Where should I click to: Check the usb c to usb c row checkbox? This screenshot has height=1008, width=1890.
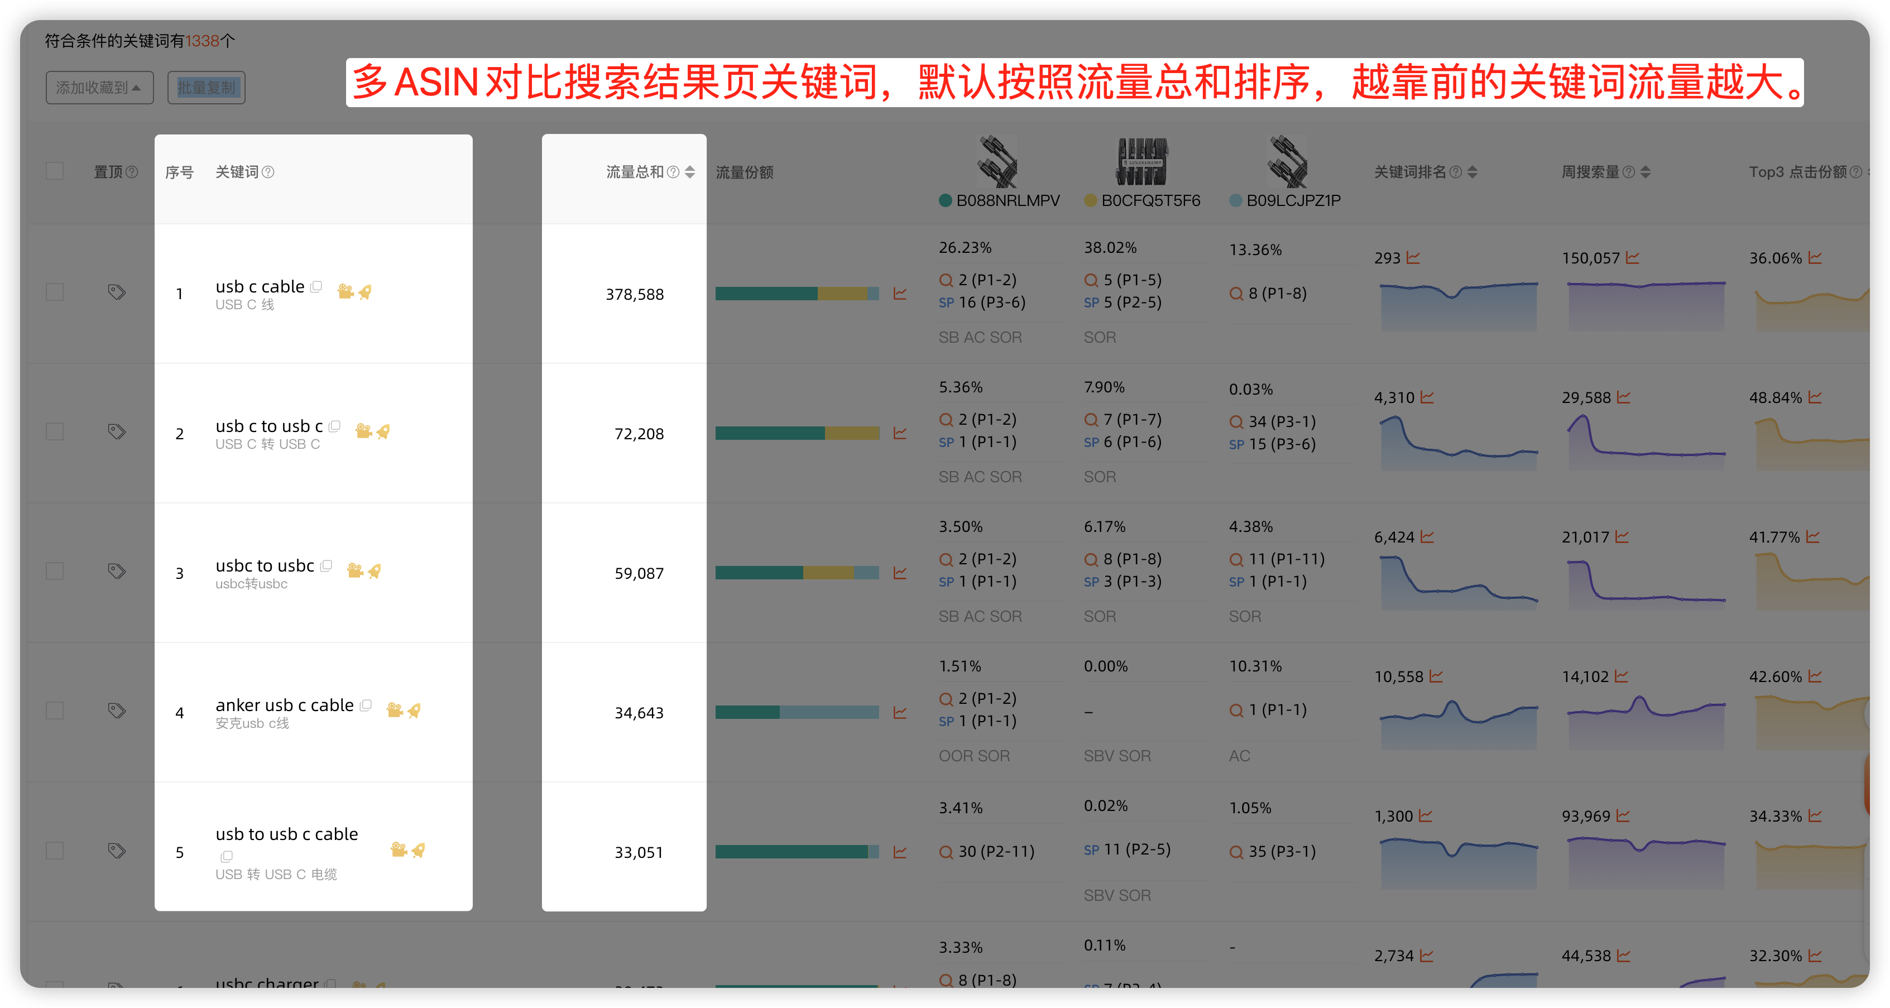coord(55,431)
